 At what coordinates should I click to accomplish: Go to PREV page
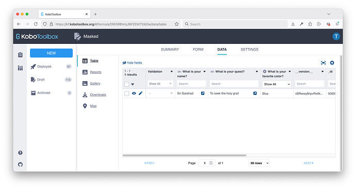pos(150,163)
